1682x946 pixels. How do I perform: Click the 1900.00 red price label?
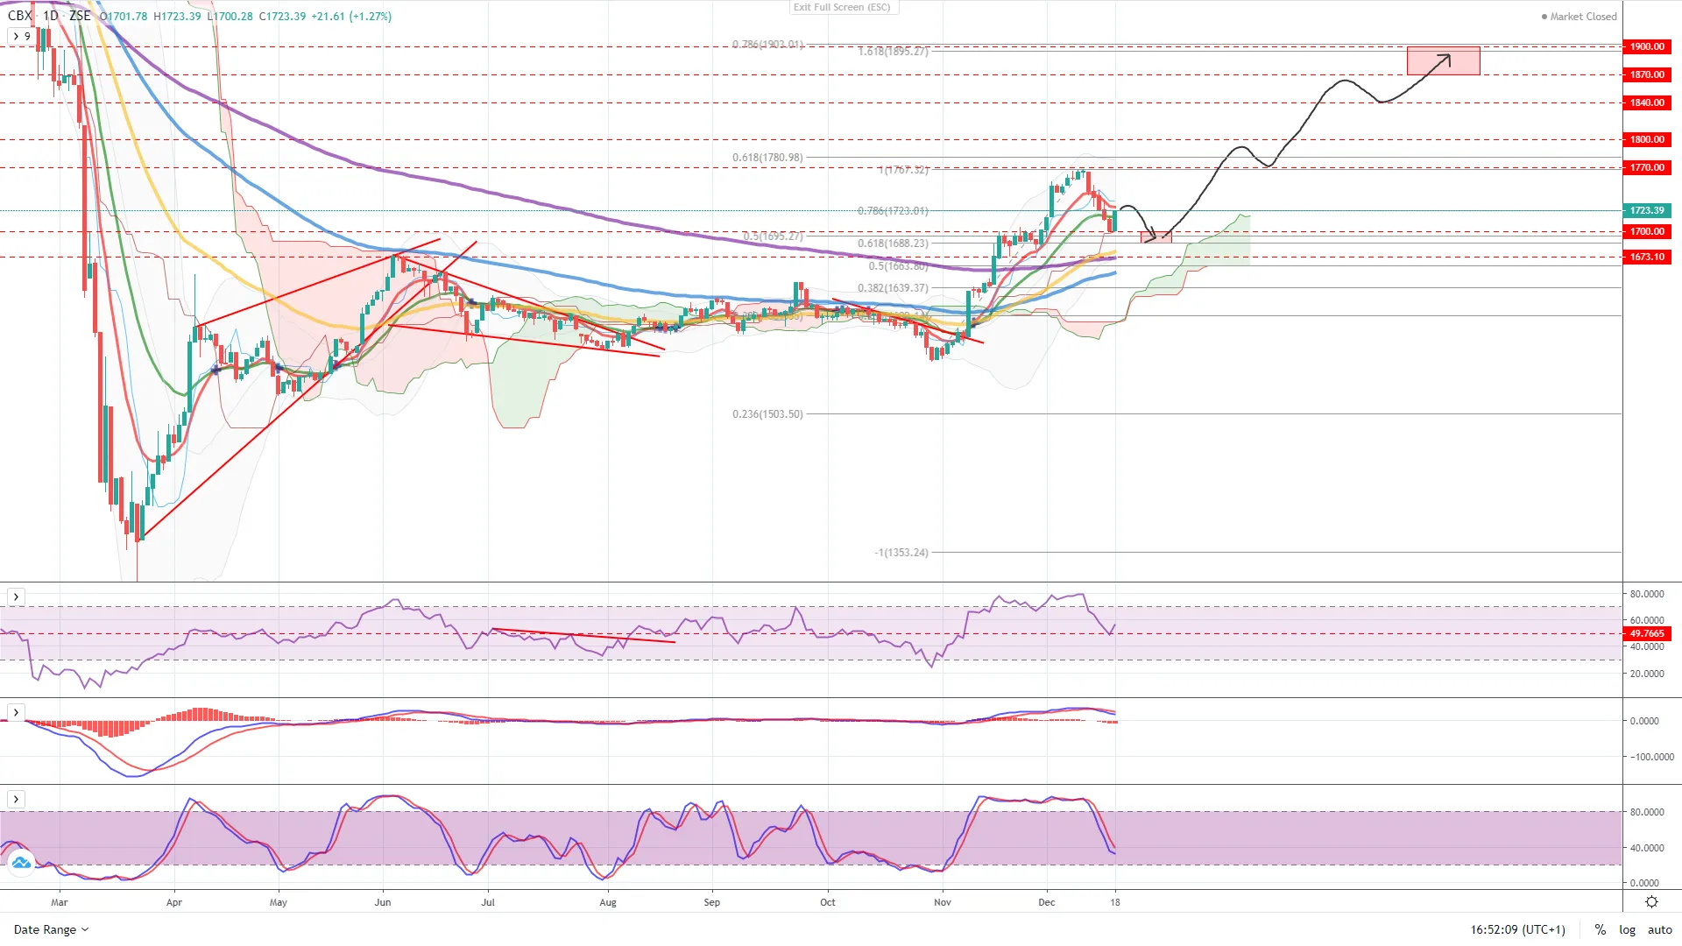[1647, 46]
